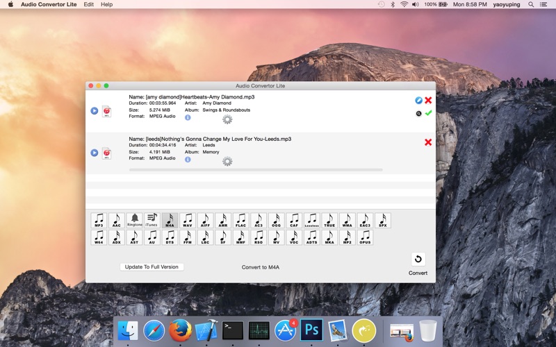The width and height of the screenshot is (556, 347).
Task: Select the SPX format icon
Action: pyautogui.click(x=383, y=220)
